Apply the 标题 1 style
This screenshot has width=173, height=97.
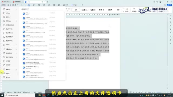[84, 10]
